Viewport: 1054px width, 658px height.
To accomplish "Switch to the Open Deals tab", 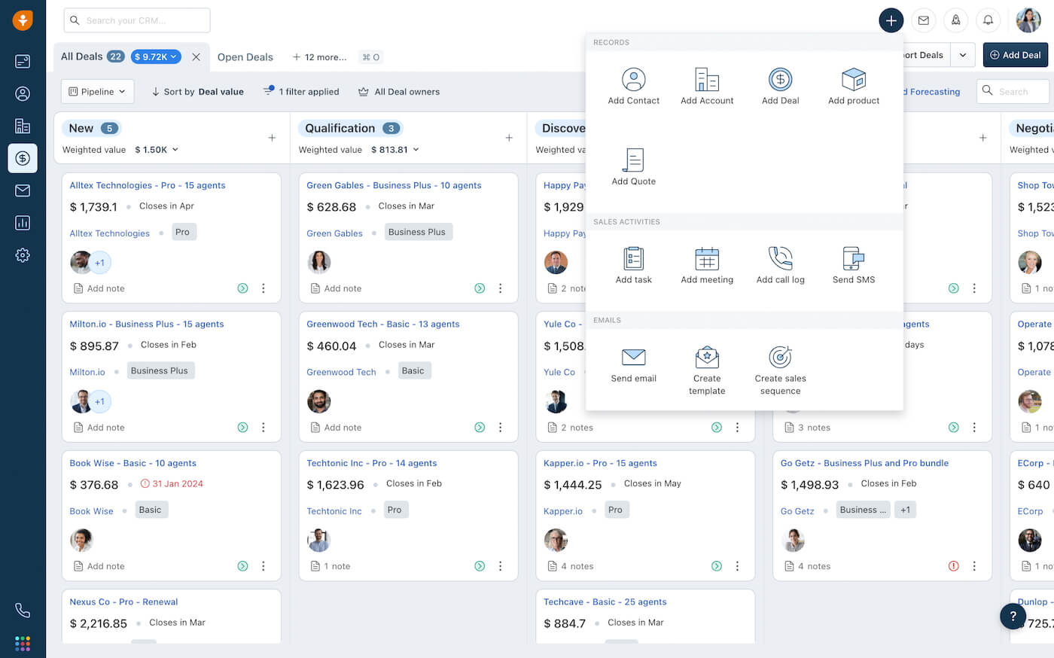I will (245, 57).
